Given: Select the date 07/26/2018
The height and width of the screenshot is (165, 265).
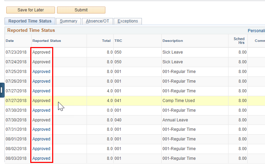Looking at the screenshot, I should click(x=16, y=81).
